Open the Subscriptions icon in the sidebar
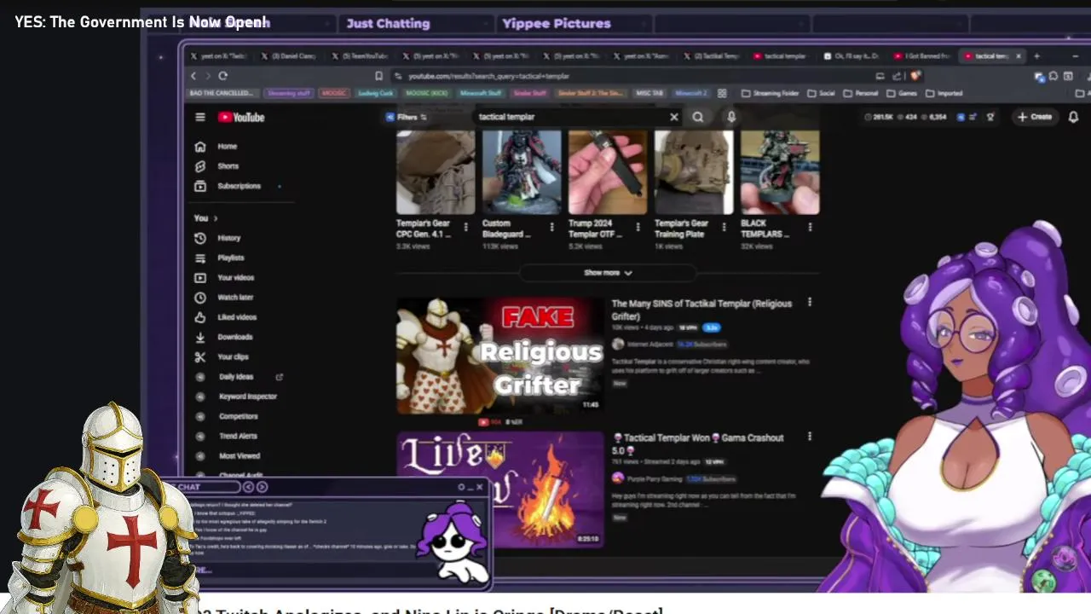Screen dimensions: 1091x614 coord(200,186)
